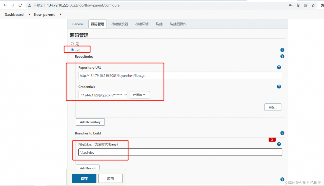Switch to the 构建后操作 tab
324x186 pixels.
(178, 24)
